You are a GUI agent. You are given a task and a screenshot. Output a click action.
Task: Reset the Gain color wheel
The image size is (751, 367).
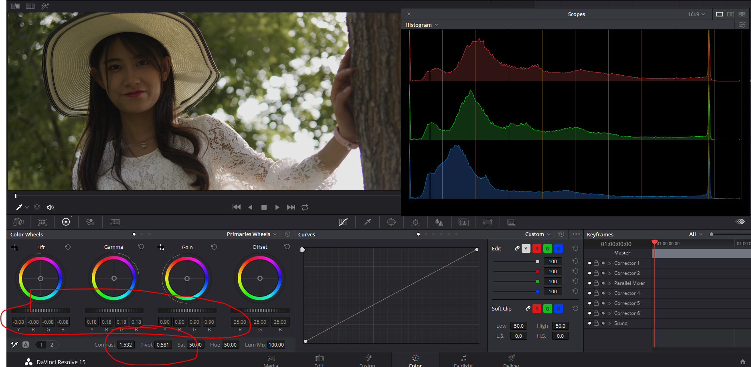pyautogui.click(x=214, y=247)
